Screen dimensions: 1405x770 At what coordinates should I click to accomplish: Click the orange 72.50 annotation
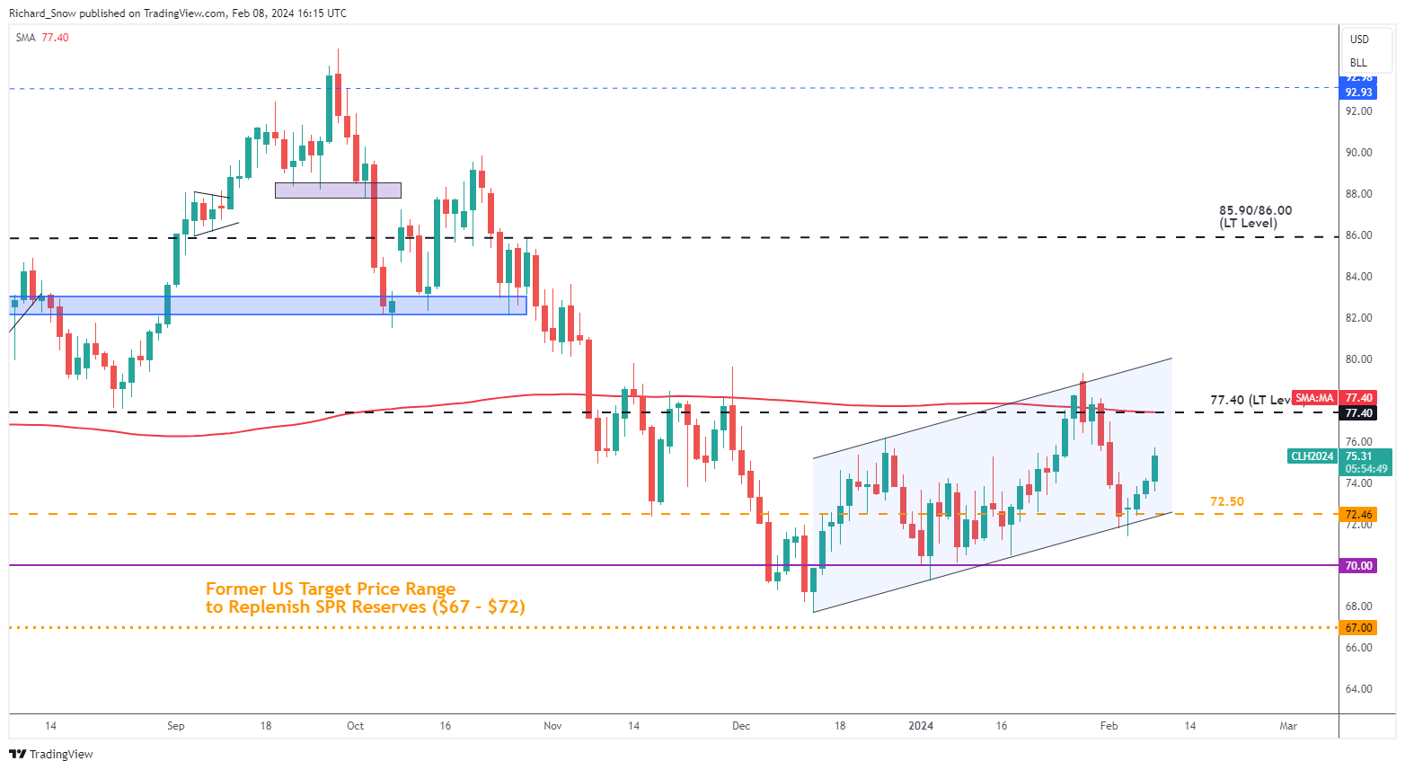coord(1227,501)
